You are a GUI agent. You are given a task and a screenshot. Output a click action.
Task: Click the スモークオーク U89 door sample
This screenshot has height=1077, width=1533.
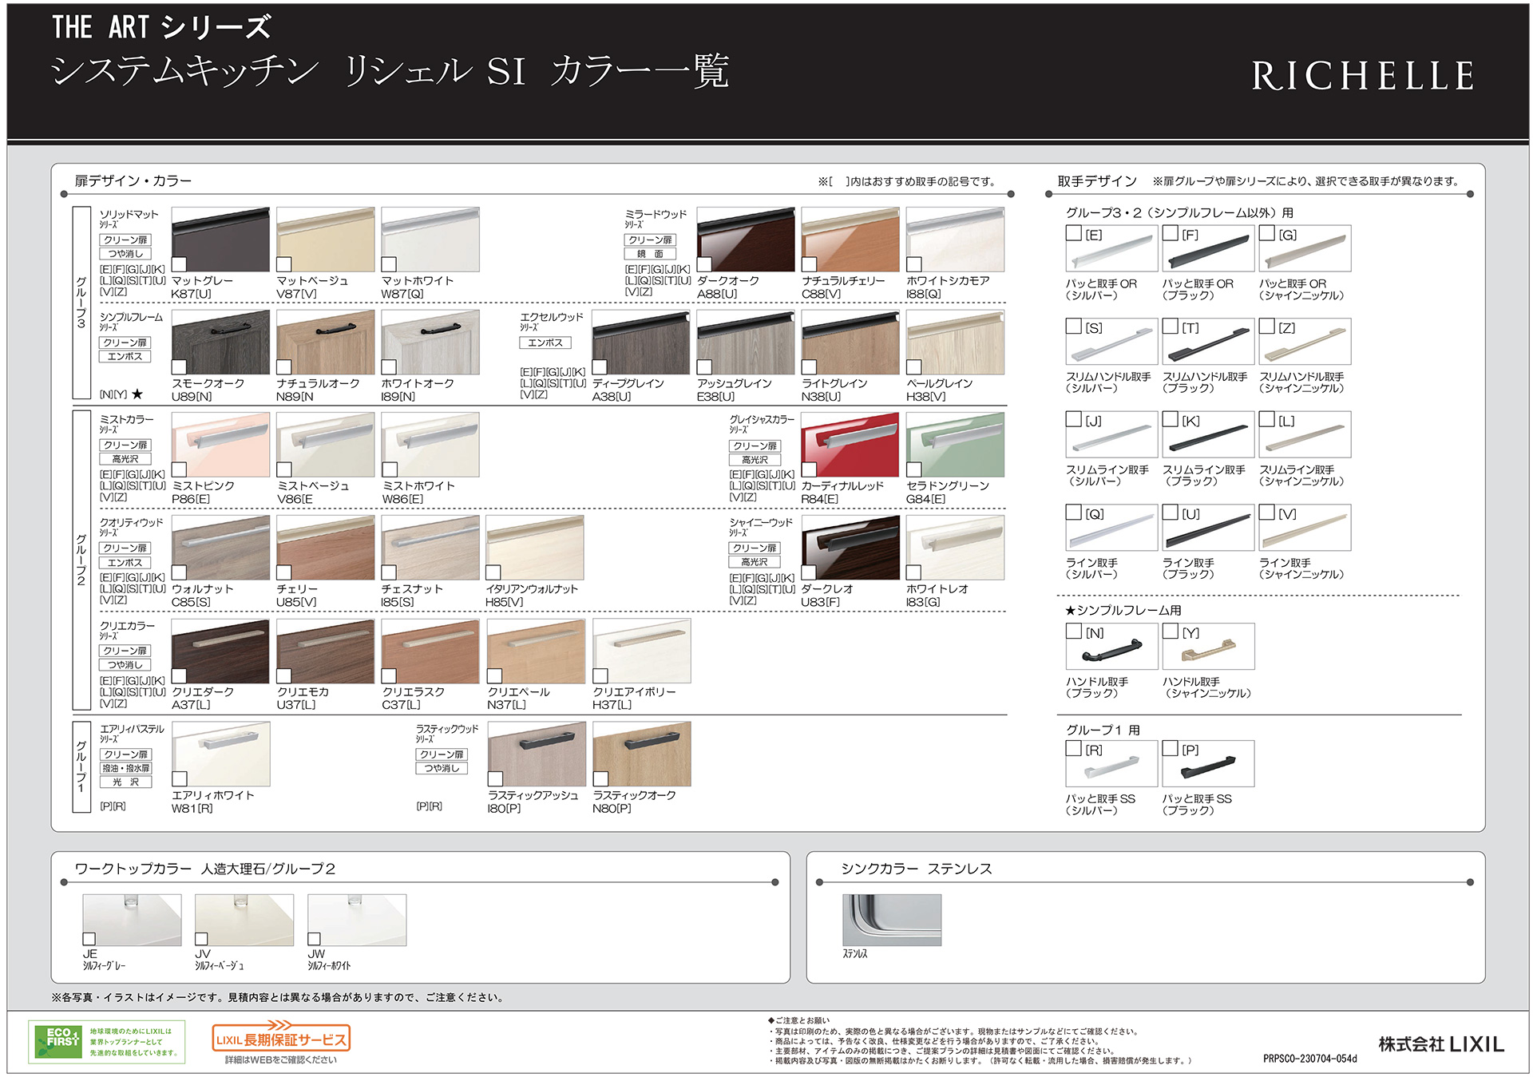[x=221, y=343]
